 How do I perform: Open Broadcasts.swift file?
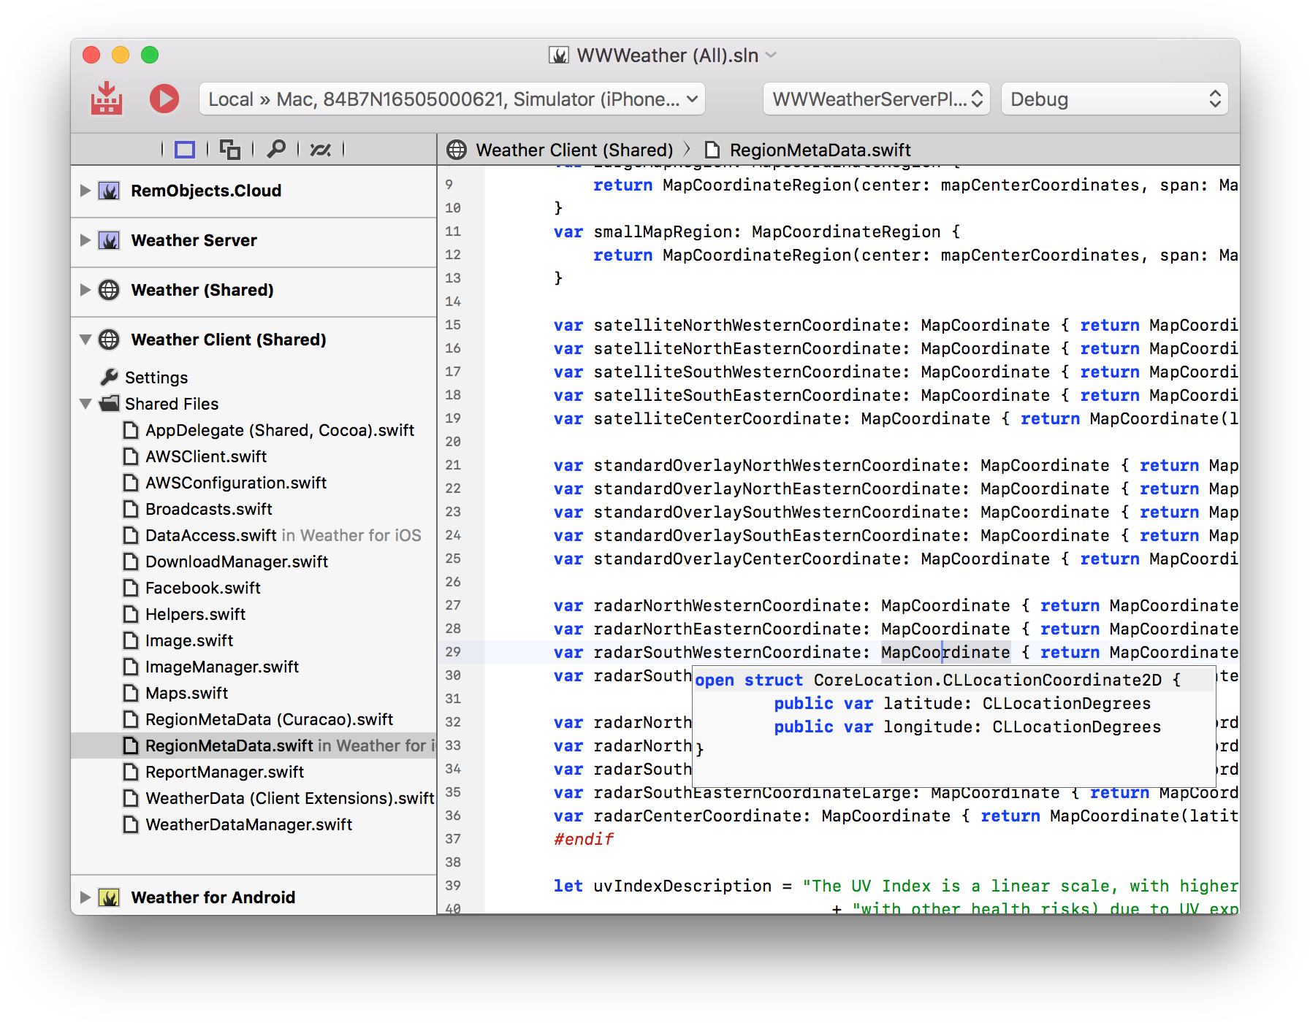(209, 509)
